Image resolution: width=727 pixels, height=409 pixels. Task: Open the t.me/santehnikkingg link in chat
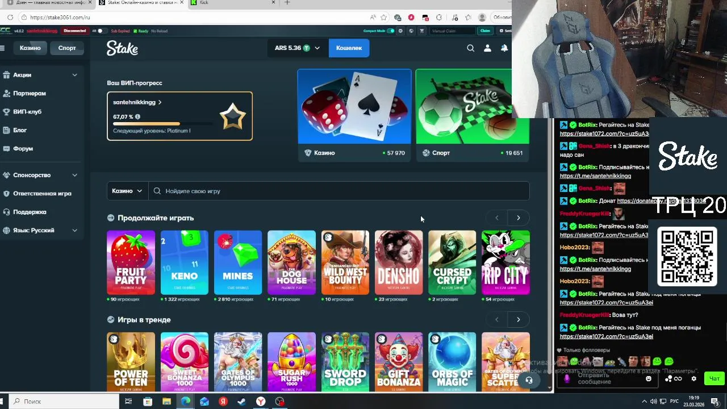tap(595, 176)
